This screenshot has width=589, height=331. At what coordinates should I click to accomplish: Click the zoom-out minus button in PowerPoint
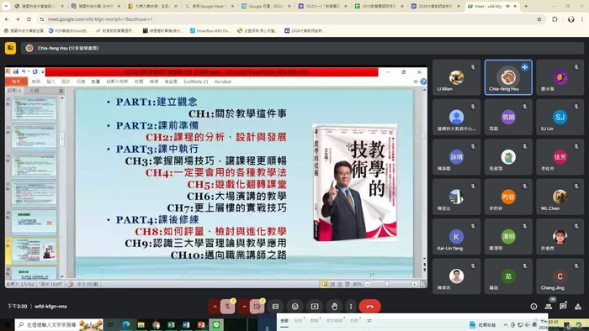click(368, 285)
